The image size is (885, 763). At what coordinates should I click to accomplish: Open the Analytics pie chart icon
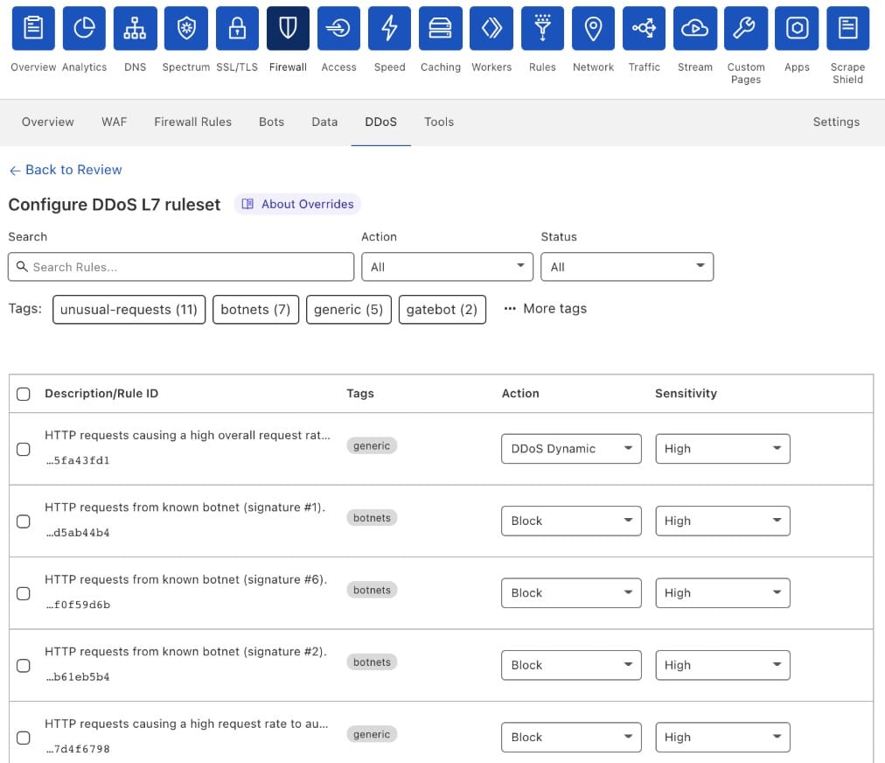click(84, 28)
